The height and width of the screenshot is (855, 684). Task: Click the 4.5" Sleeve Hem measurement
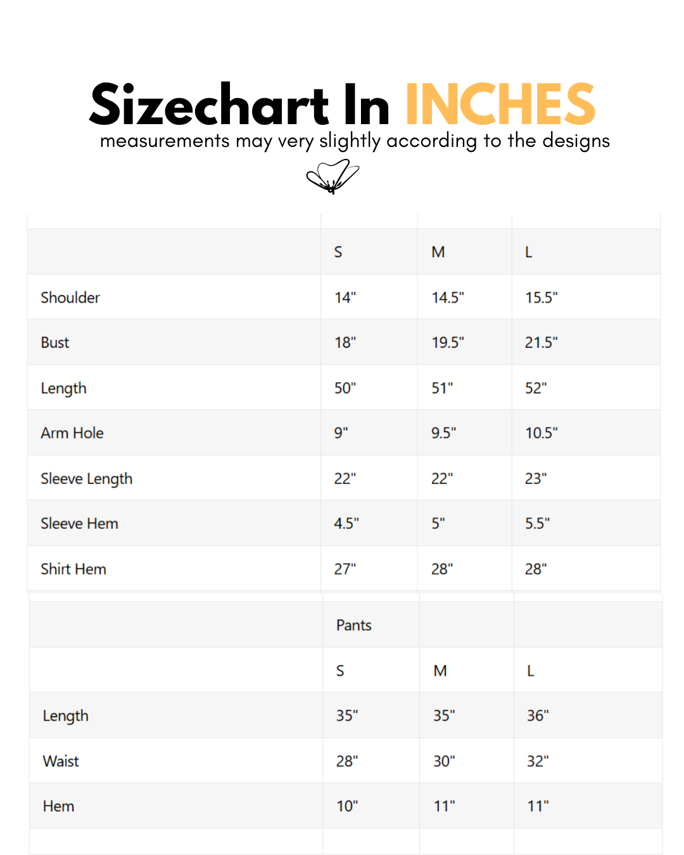coord(346,524)
